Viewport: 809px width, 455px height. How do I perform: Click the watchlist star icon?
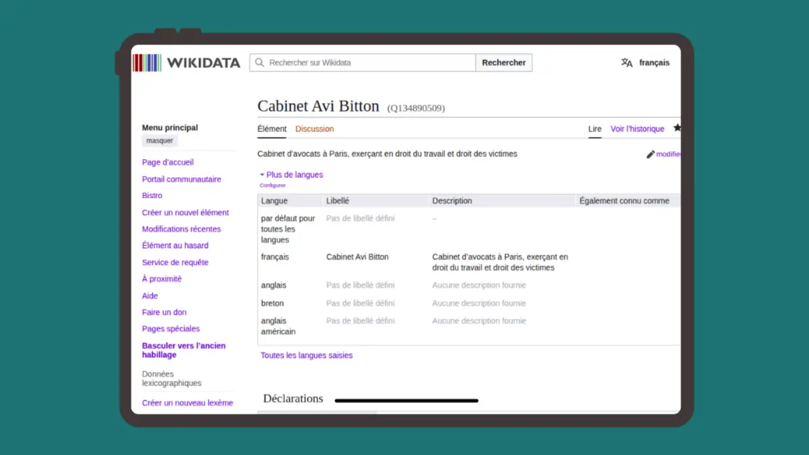pyautogui.click(x=677, y=128)
